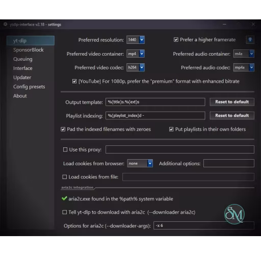Click the 'aria2c integration' section label
261x255 pixels.
pyautogui.click(x=77, y=187)
